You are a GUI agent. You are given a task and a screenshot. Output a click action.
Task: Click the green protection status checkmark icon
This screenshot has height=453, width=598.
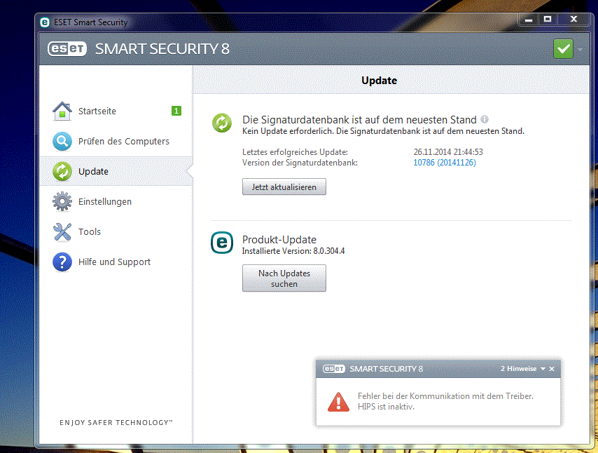click(563, 49)
